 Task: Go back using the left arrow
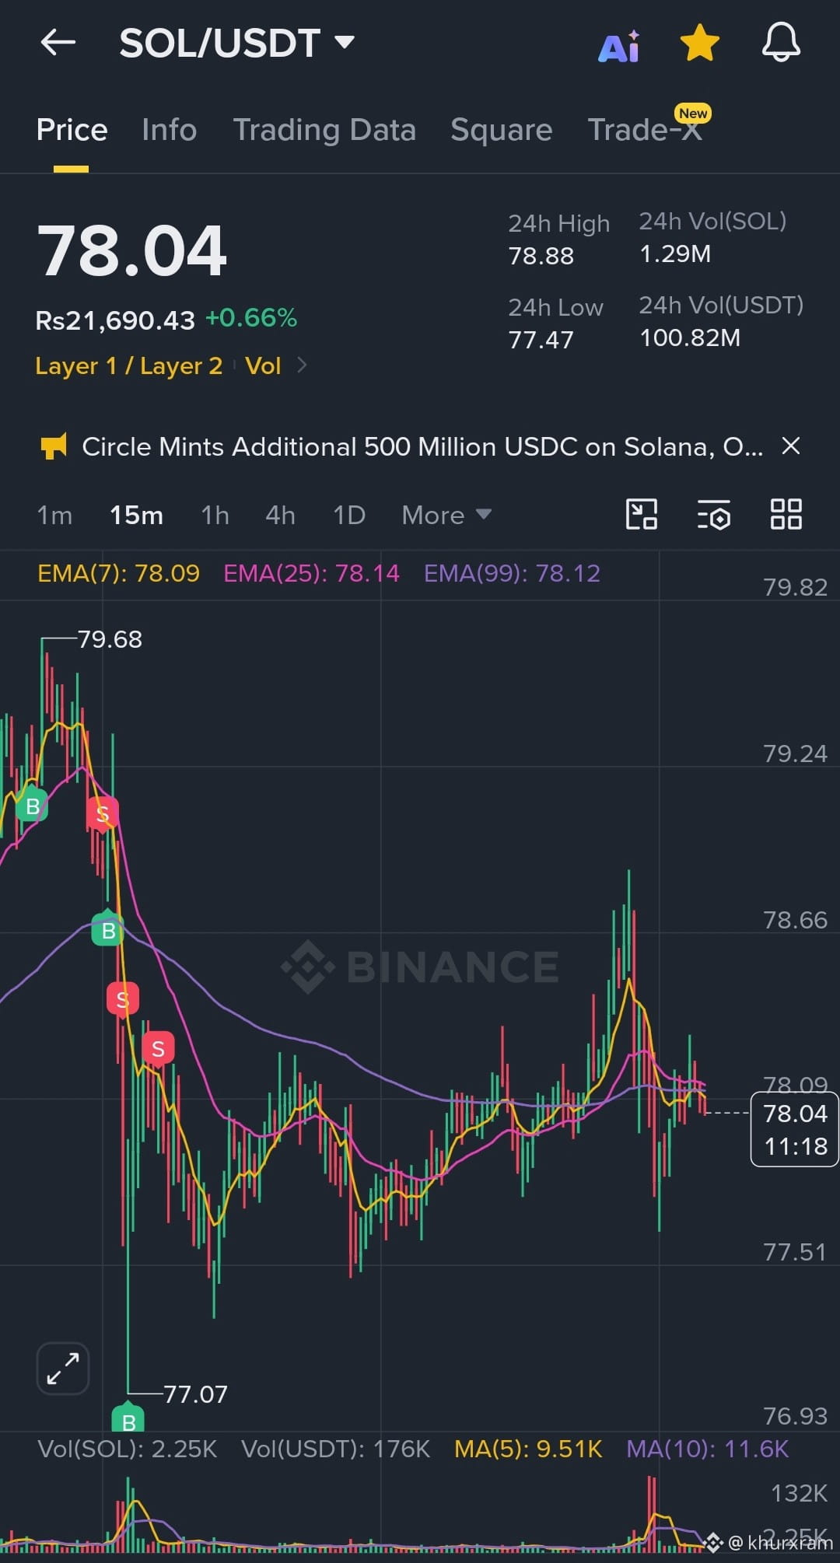[x=58, y=42]
